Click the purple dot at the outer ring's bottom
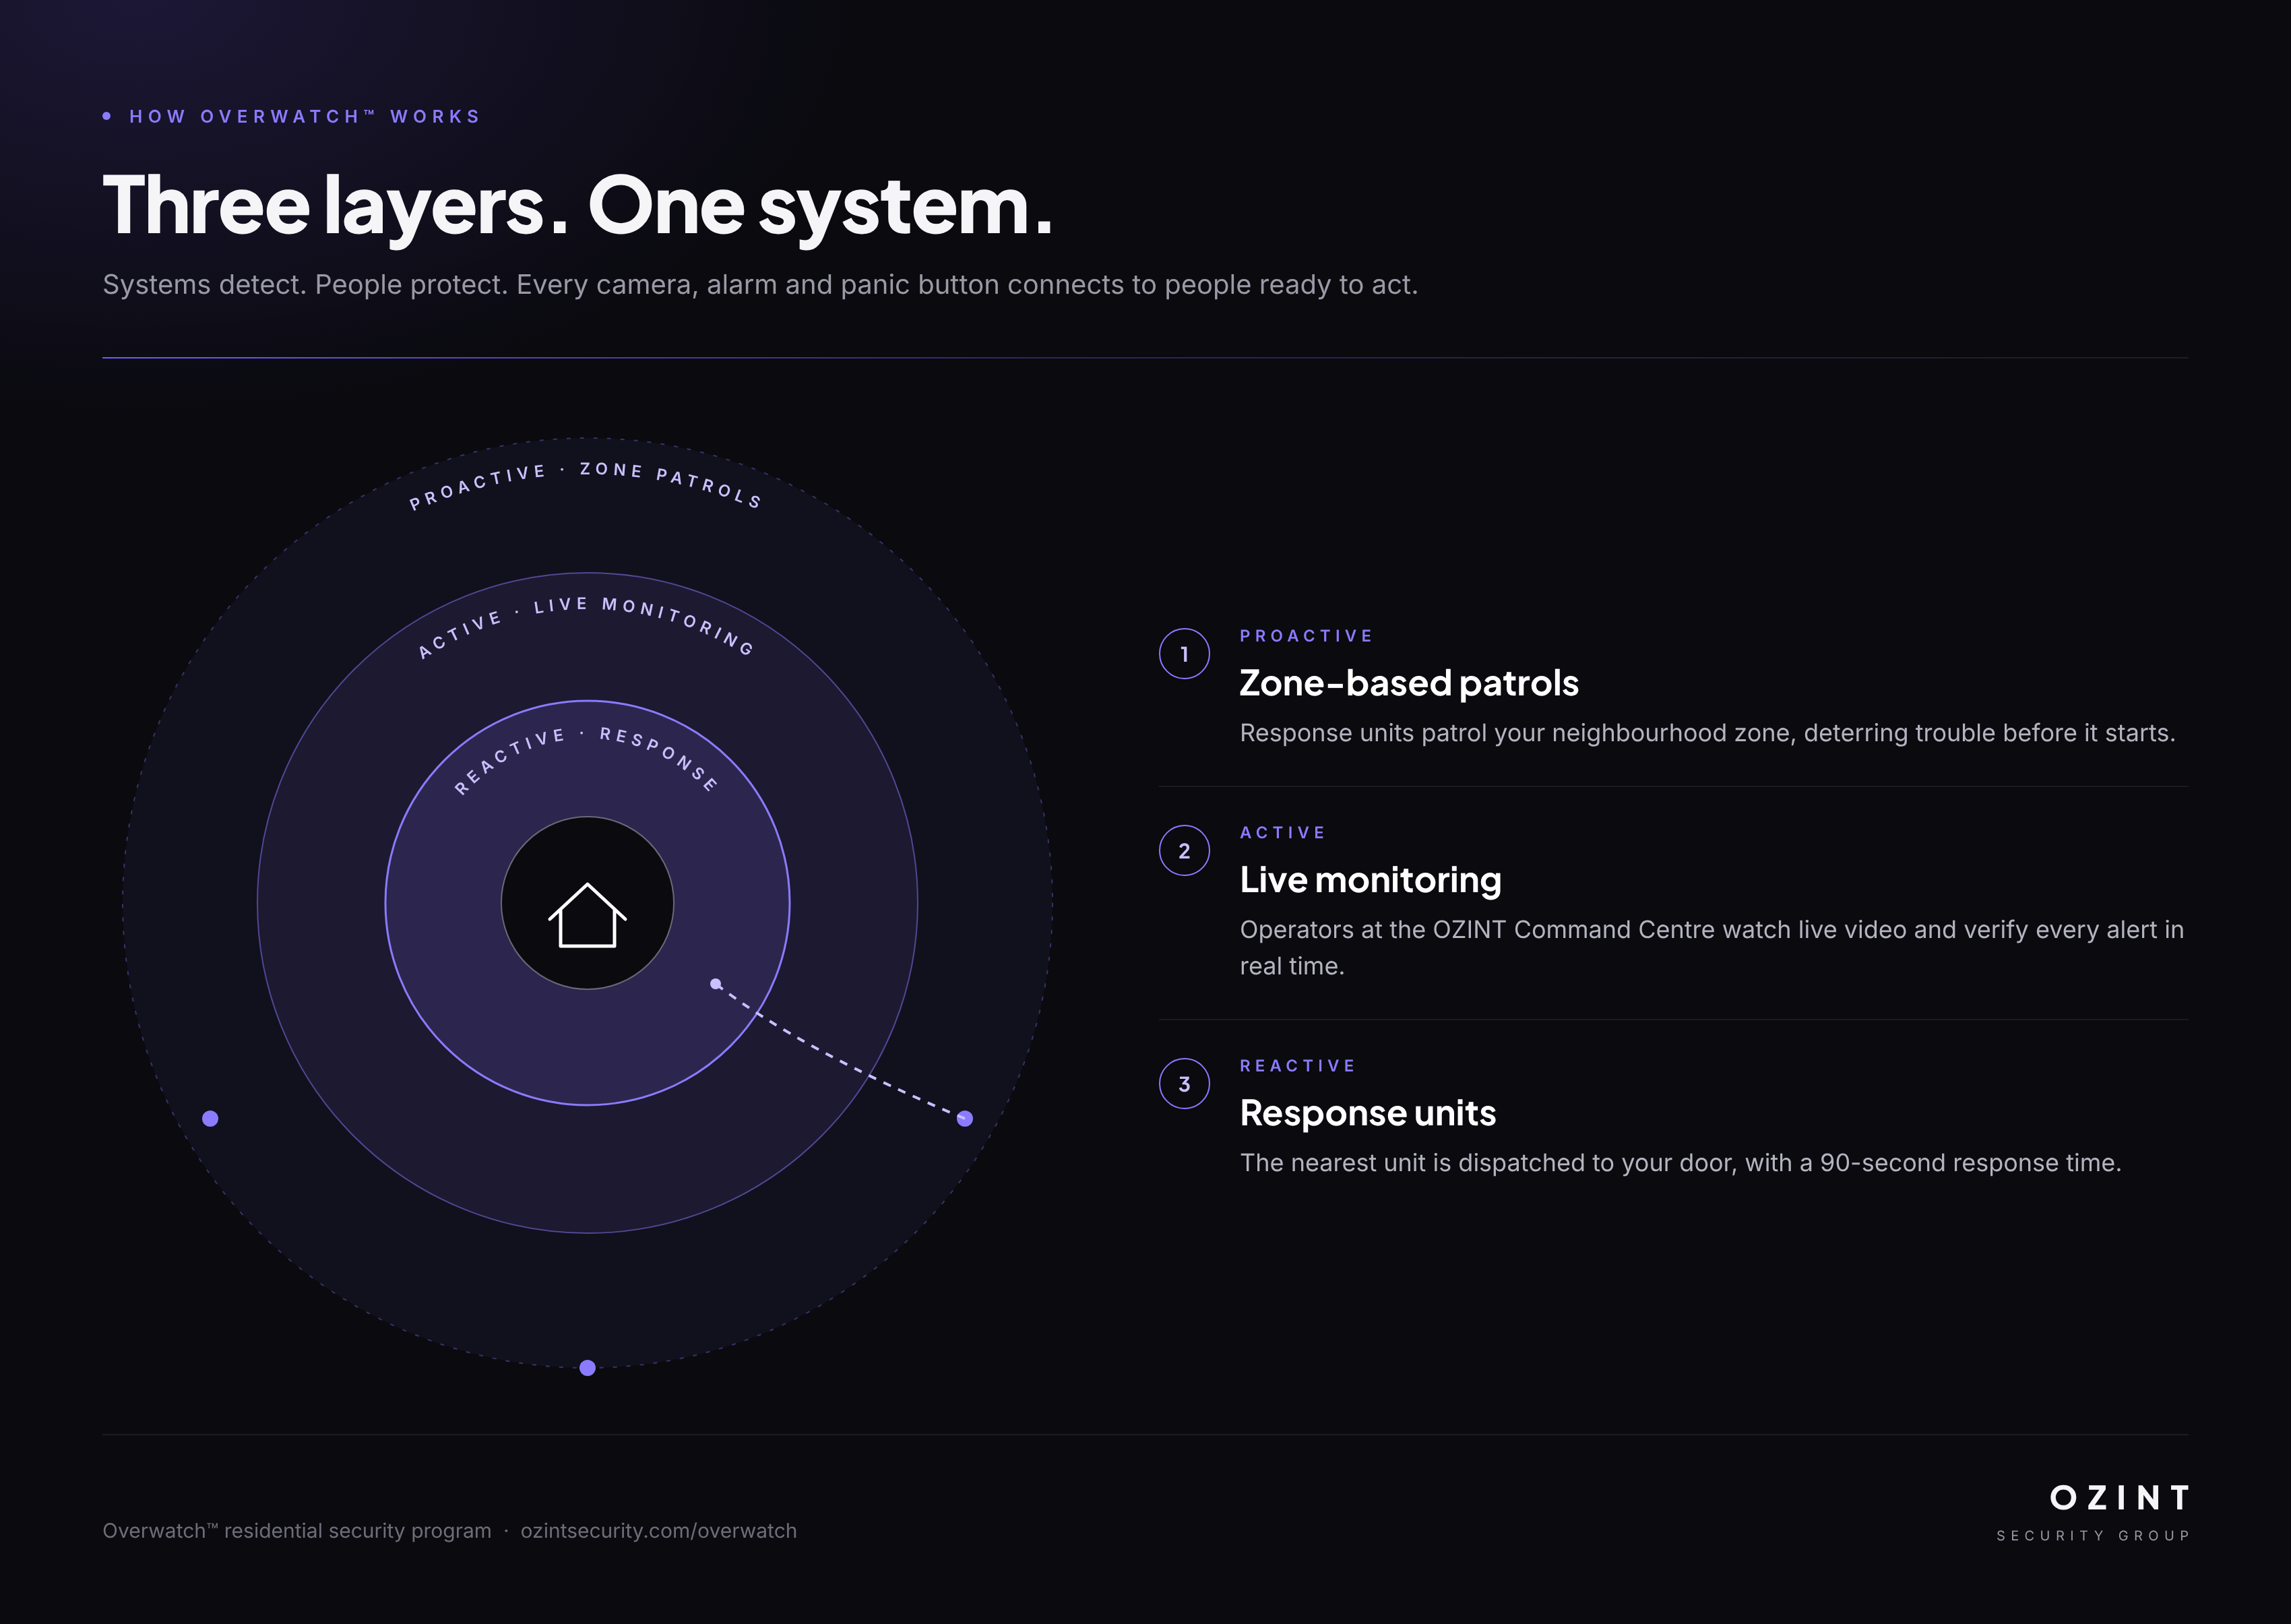The image size is (2291, 1624). coord(588,1367)
